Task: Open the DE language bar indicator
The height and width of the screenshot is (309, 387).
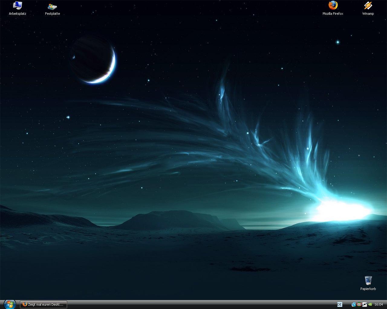Action: [x=340, y=304]
